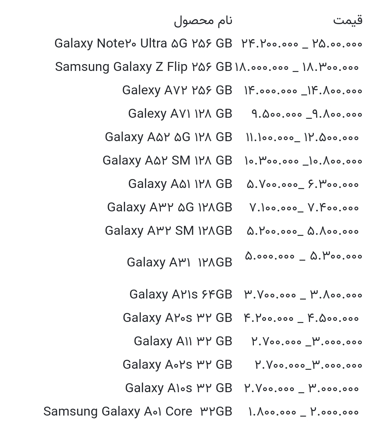Click Galaxy A31 128GB product name
The width and height of the screenshot is (372, 429).
pyautogui.click(x=179, y=262)
